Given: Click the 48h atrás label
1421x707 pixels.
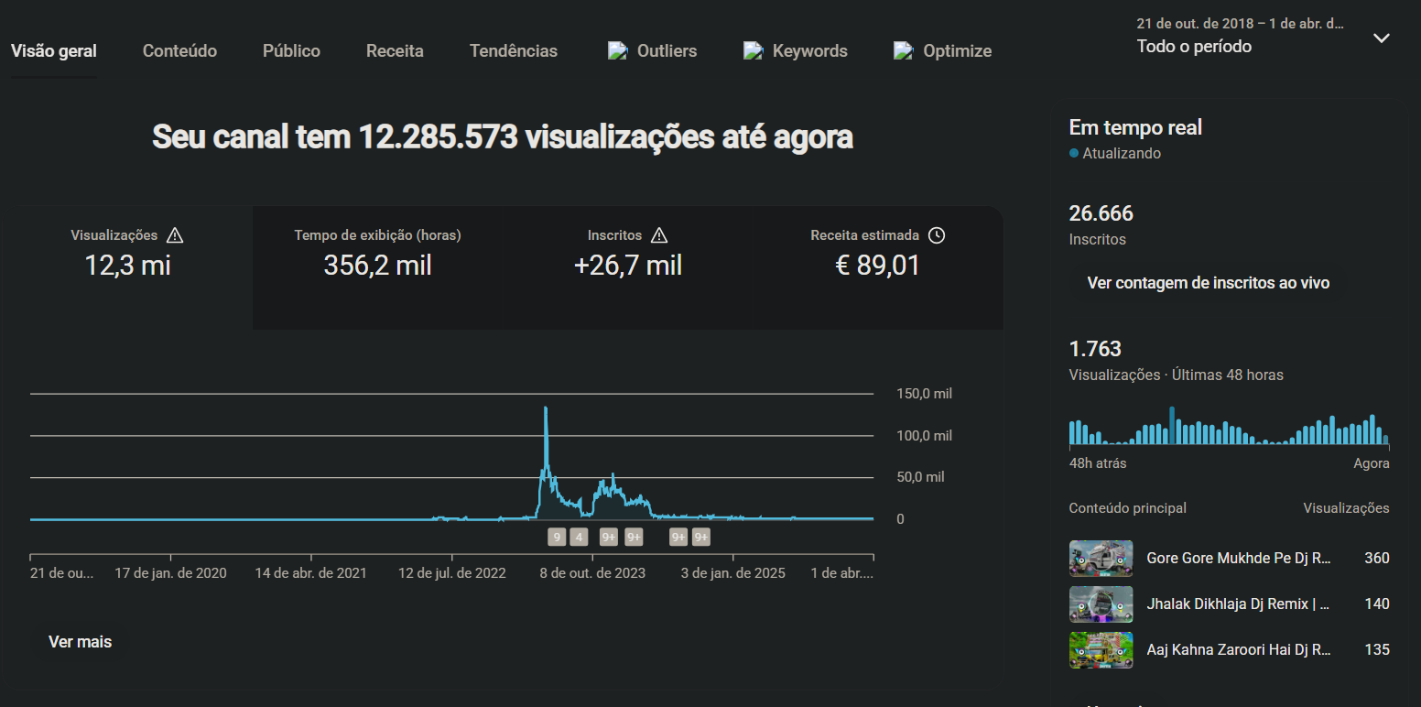Looking at the screenshot, I should (x=1098, y=463).
